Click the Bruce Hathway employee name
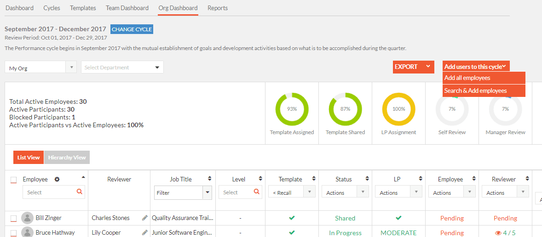Image resolution: width=542 pixels, height=237 pixels. click(55, 232)
